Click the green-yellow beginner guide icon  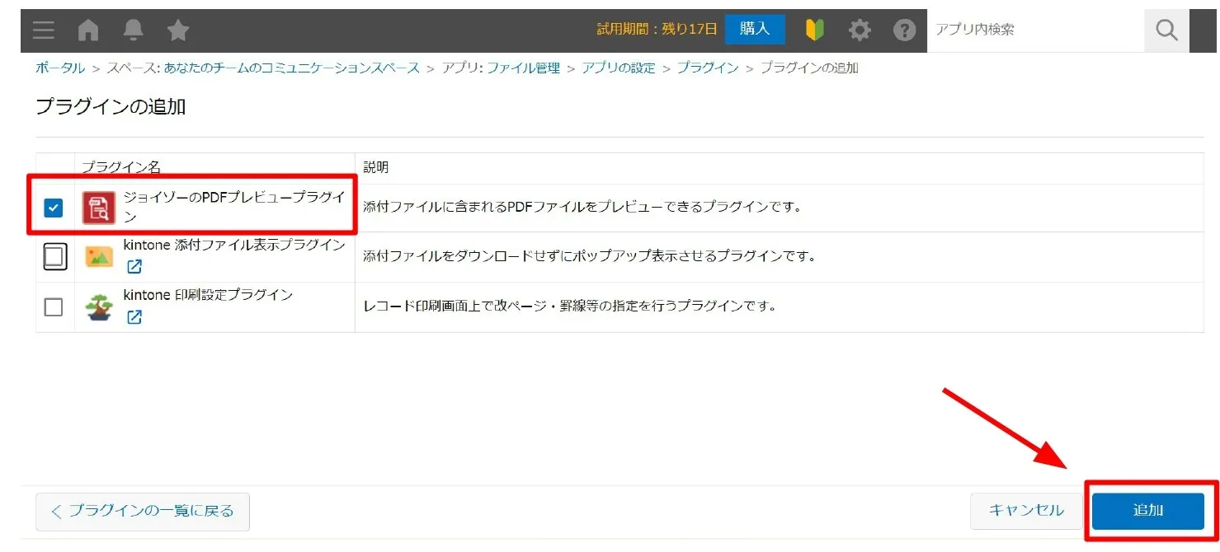(x=815, y=30)
